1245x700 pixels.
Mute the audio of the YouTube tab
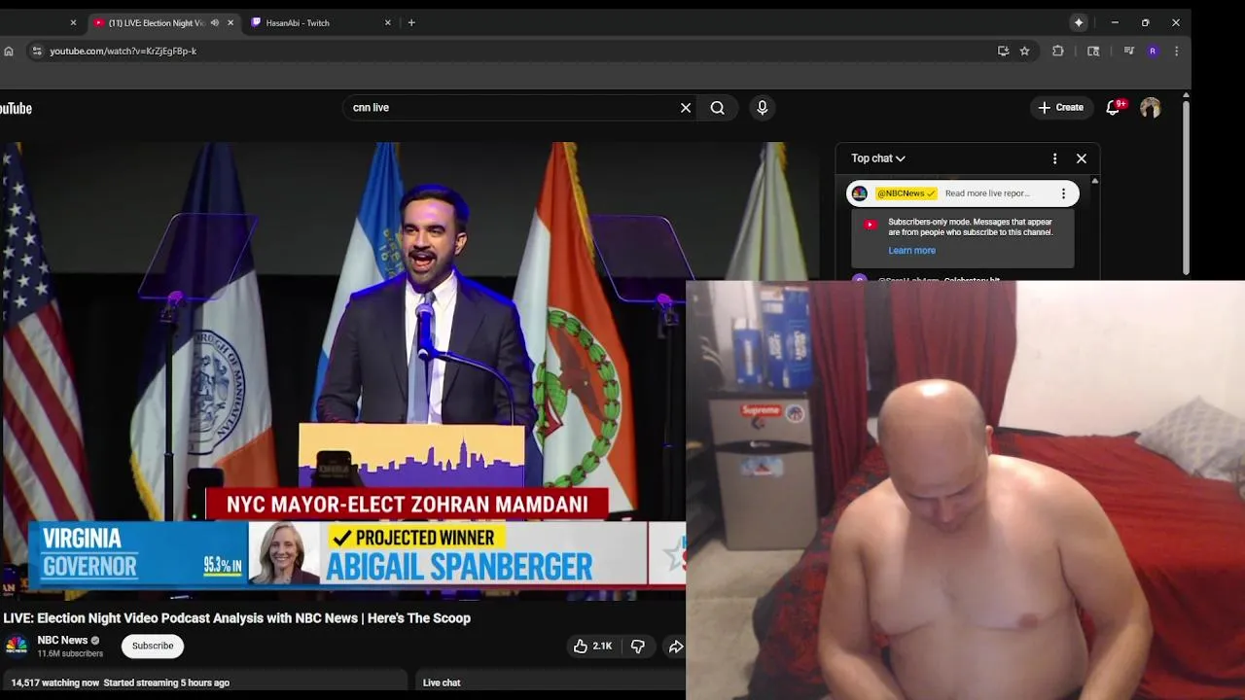point(215,22)
